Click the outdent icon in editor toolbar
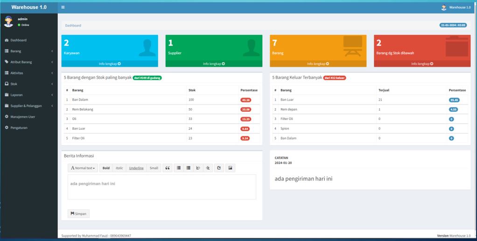The width and height of the screenshot is (477, 241). click(x=198, y=168)
